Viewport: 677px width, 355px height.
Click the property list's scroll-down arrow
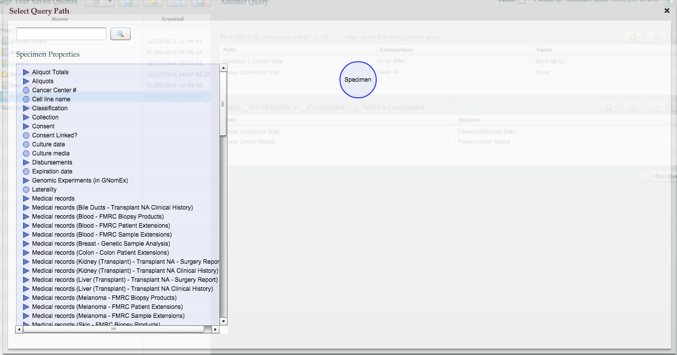(223, 321)
